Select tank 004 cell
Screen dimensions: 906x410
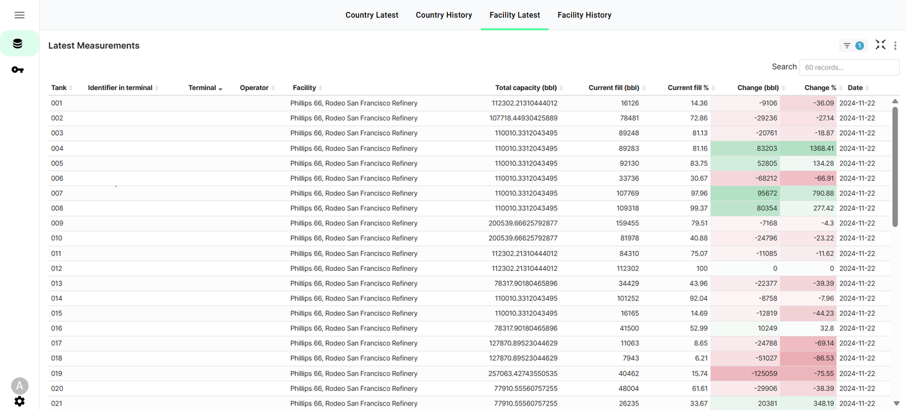[57, 149]
